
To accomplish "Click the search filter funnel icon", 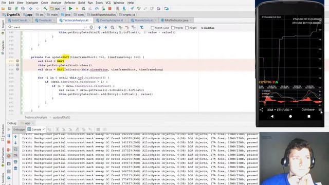I will pyautogui.click(x=142, y=27).
